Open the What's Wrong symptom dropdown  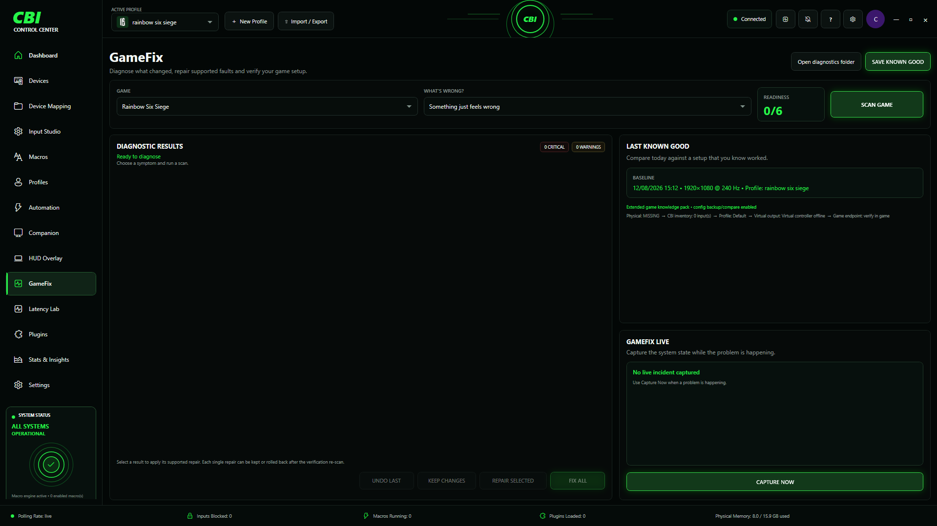coord(587,106)
